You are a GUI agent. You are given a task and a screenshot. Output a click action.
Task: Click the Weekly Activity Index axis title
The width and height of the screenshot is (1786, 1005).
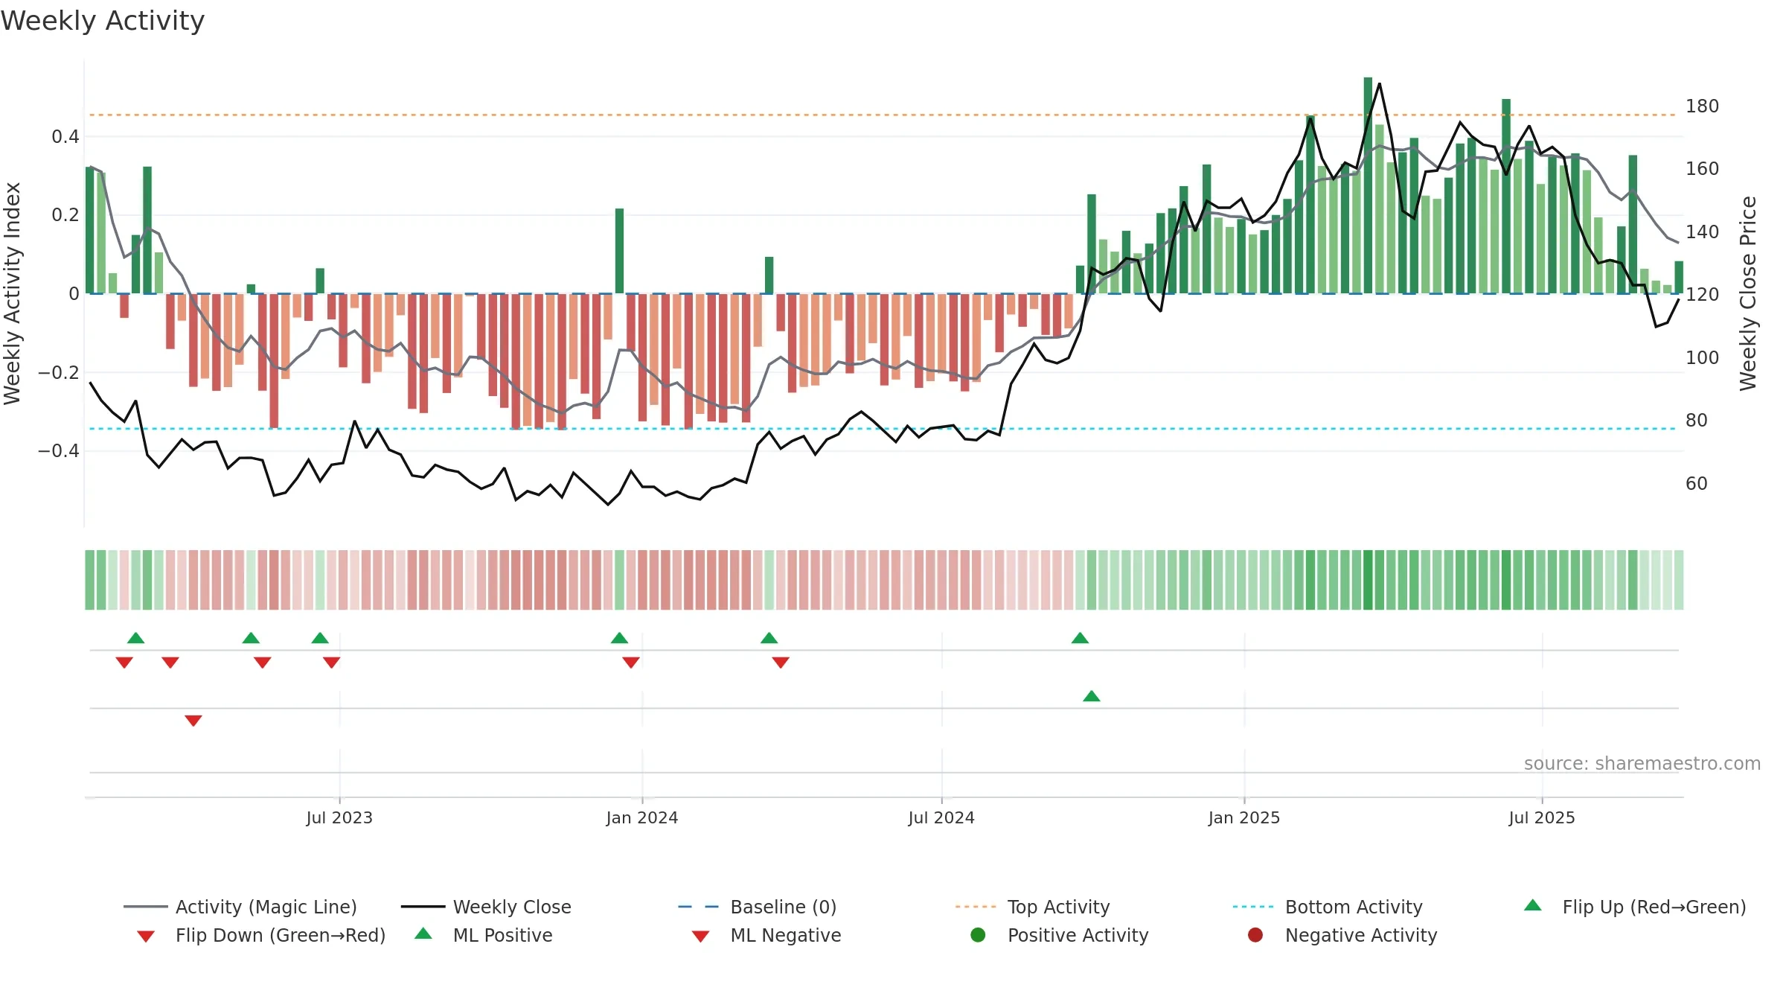(x=12, y=293)
